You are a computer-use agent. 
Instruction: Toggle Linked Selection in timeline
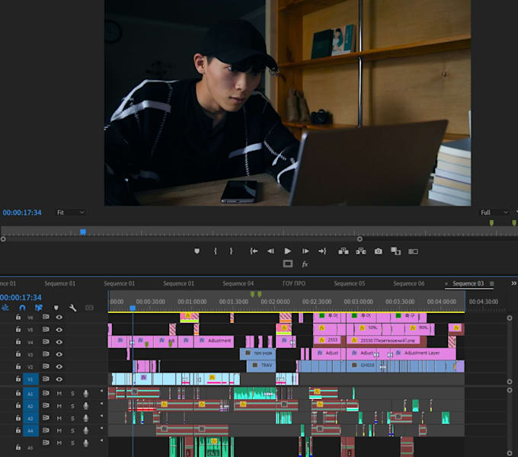(x=39, y=308)
